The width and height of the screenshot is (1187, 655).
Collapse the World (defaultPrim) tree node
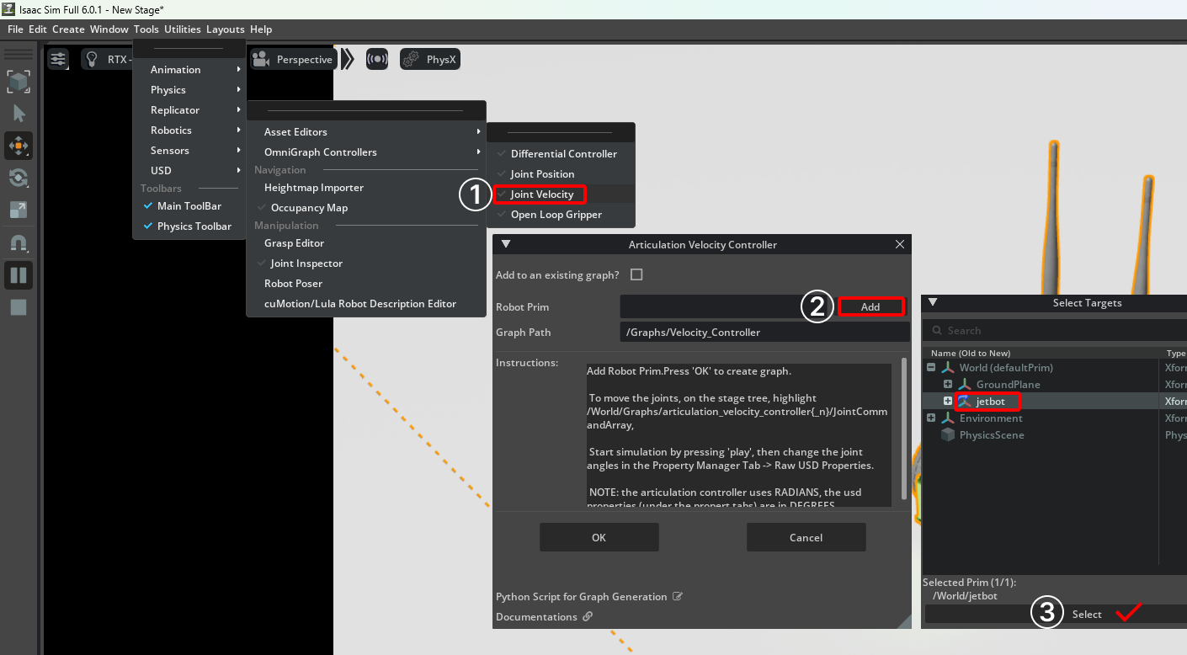(x=931, y=368)
